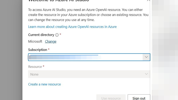Click the Current directory label
The width and height of the screenshot is (178, 100).
tap(41, 35)
